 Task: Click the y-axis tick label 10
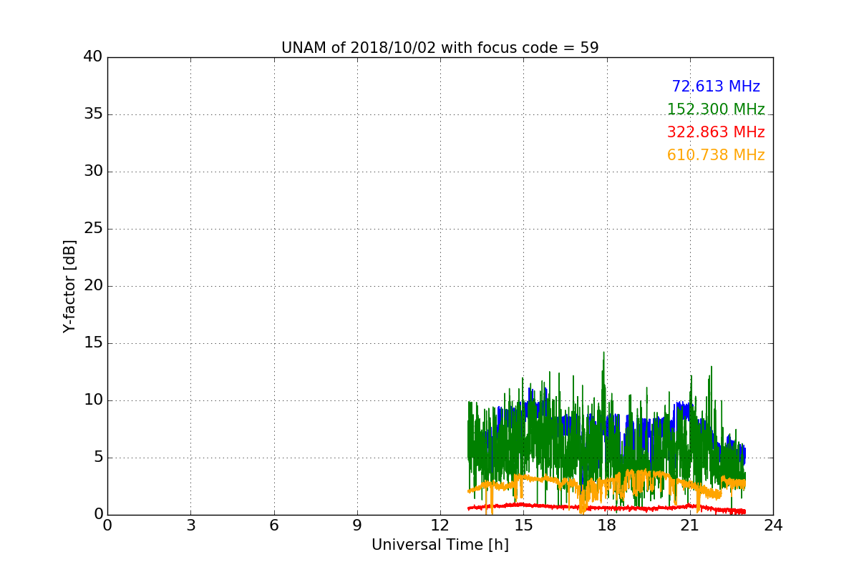coord(93,400)
